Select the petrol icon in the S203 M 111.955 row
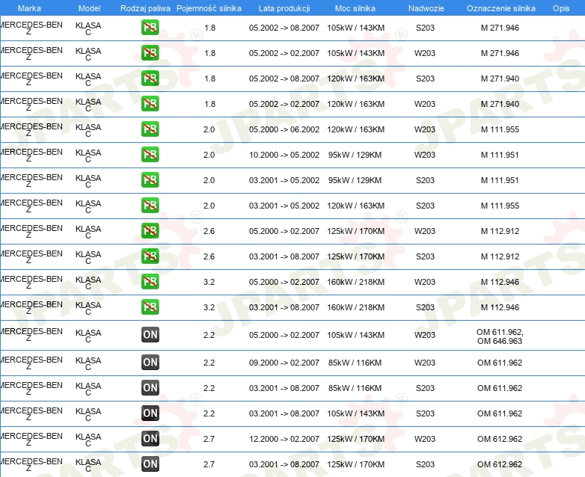The width and height of the screenshot is (585, 477). point(150,205)
